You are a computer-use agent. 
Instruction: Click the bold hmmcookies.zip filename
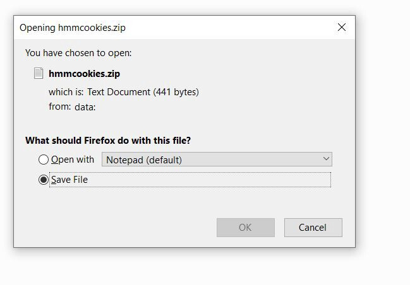pos(84,74)
